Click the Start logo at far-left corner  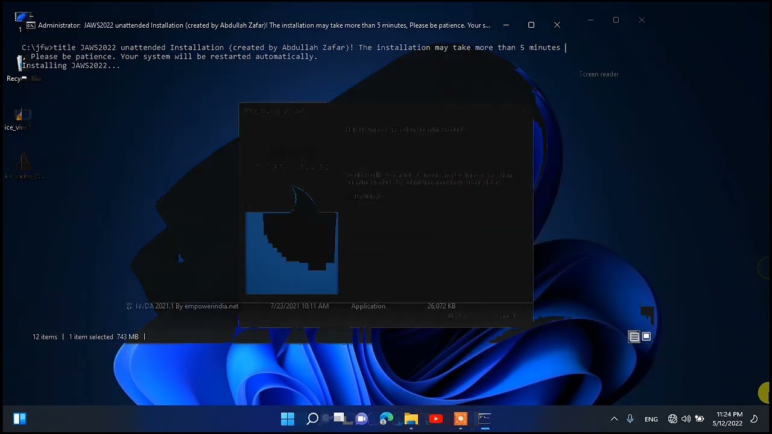click(19, 418)
